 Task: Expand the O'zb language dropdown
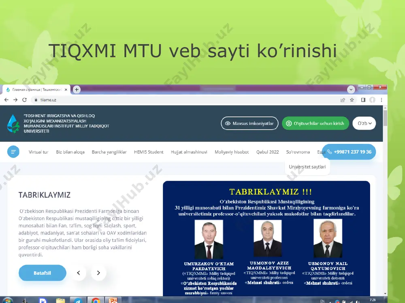pos(364,123)
